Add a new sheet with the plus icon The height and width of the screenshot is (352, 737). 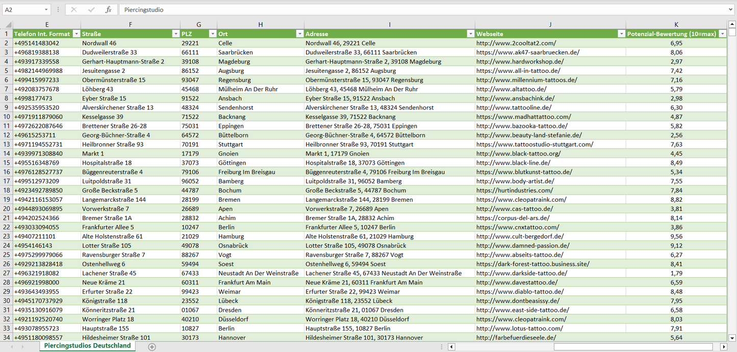point(151,346)
